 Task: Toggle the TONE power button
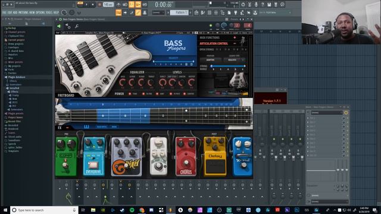(x=130, y=94)
